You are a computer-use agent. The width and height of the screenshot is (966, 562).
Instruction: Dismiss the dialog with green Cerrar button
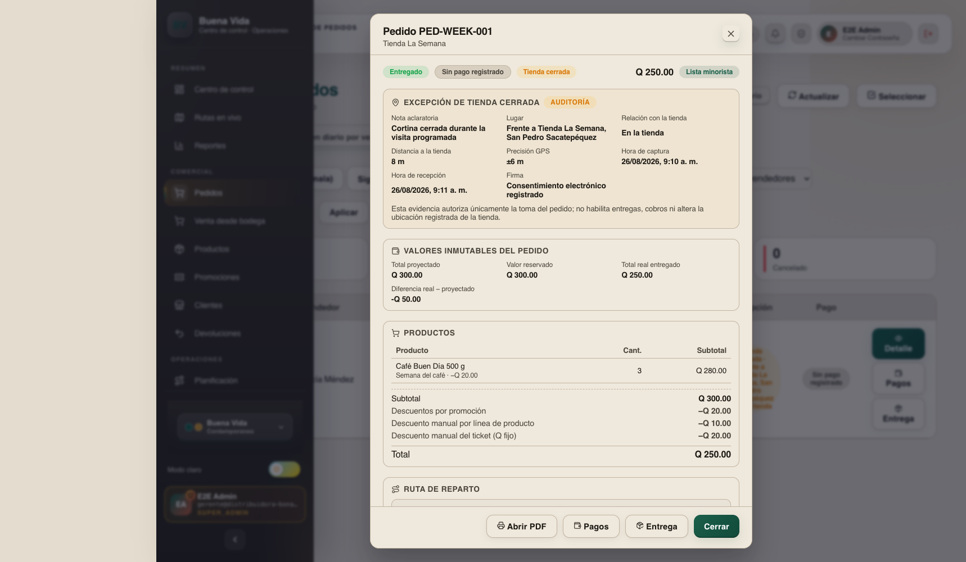pyautogui.click(x=716, y=527)
